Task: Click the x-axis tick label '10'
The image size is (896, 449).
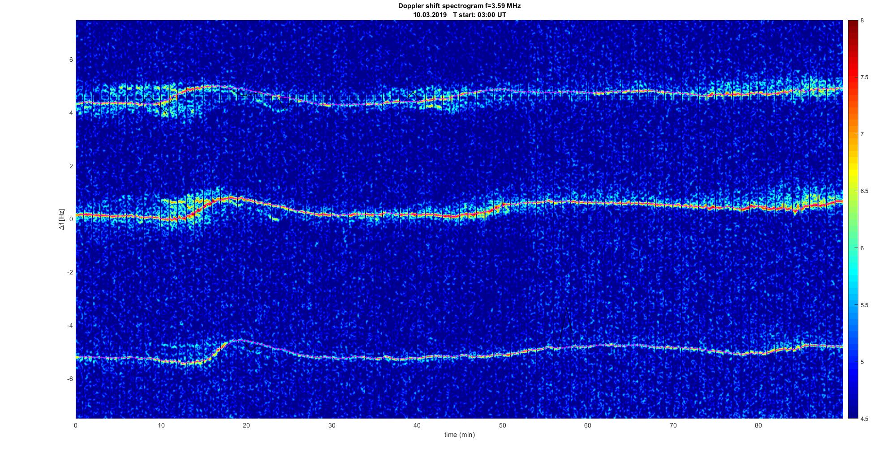Action: point(161,425)
